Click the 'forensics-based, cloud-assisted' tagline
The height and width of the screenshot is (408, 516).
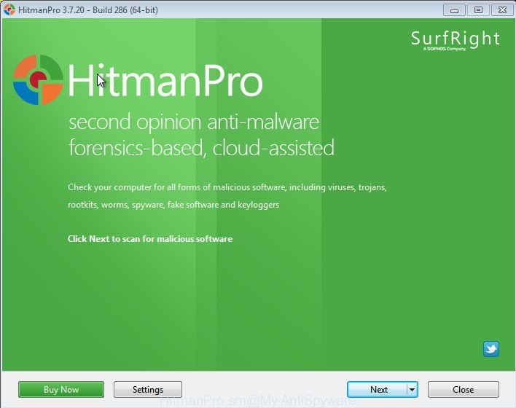click(x=201, y=148)
